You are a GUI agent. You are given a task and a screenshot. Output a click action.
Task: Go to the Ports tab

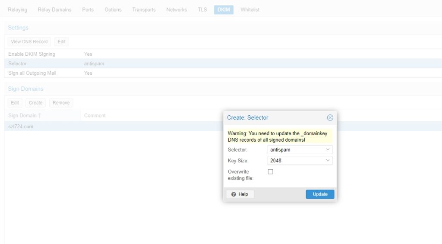88,10
